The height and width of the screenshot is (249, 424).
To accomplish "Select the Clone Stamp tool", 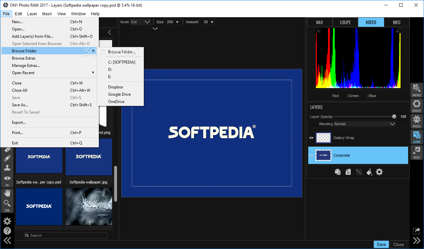I will click(x=7, y=168).
